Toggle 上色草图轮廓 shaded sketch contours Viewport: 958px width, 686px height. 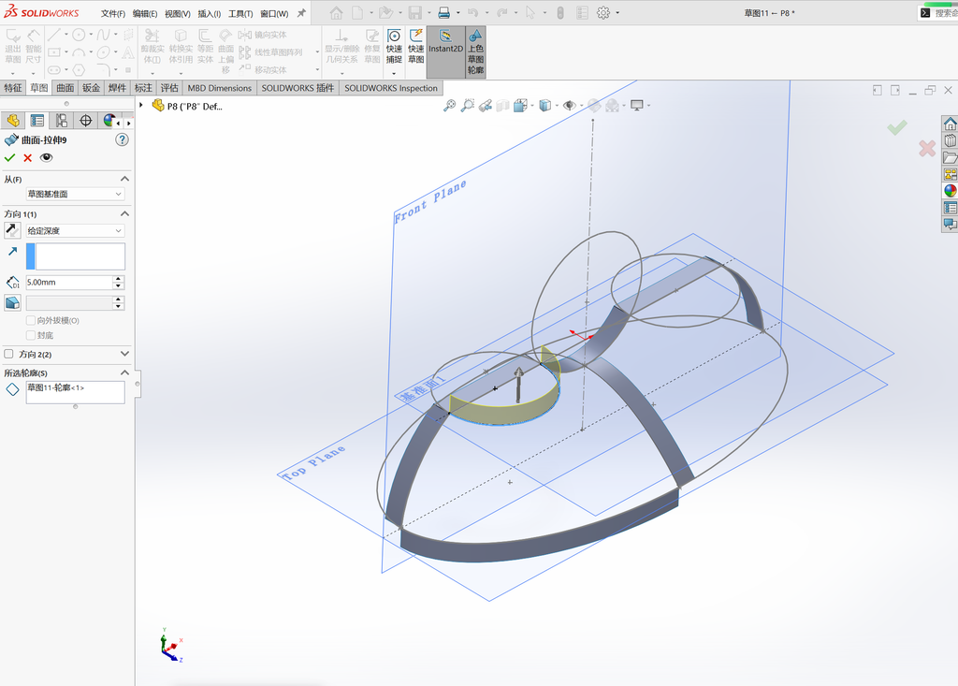click(x=475, y=51)
